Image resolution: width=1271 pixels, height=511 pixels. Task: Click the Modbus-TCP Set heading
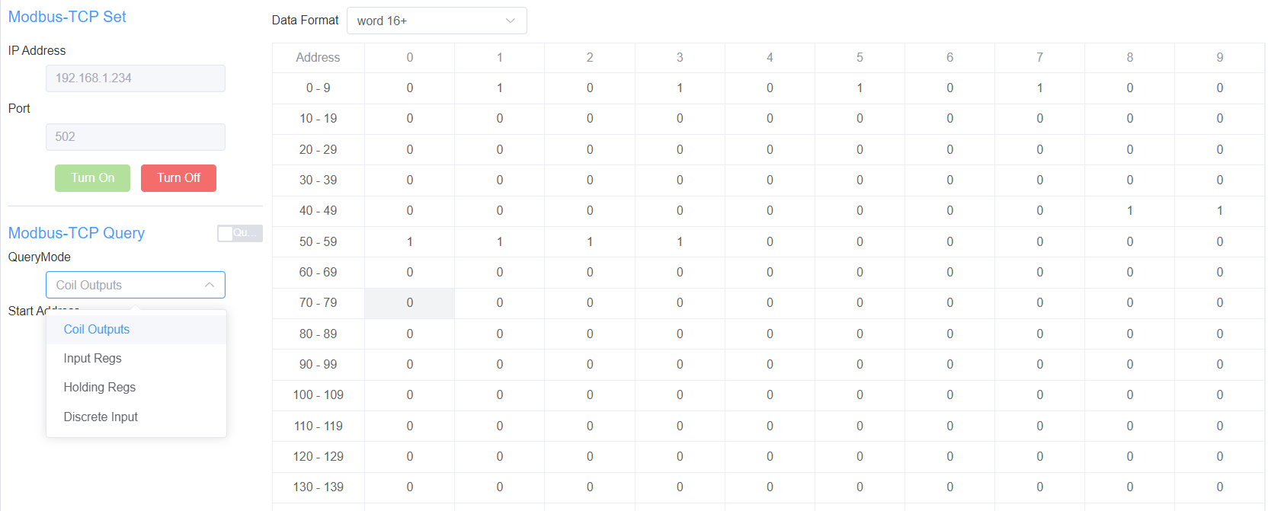point(67,17)
